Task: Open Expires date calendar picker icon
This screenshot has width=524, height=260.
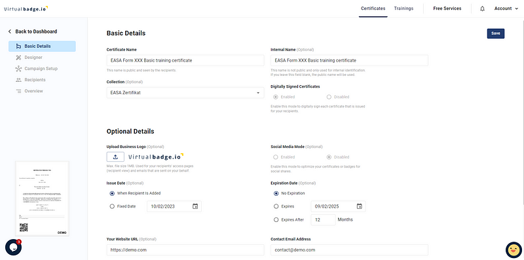Action: [359, 206]
